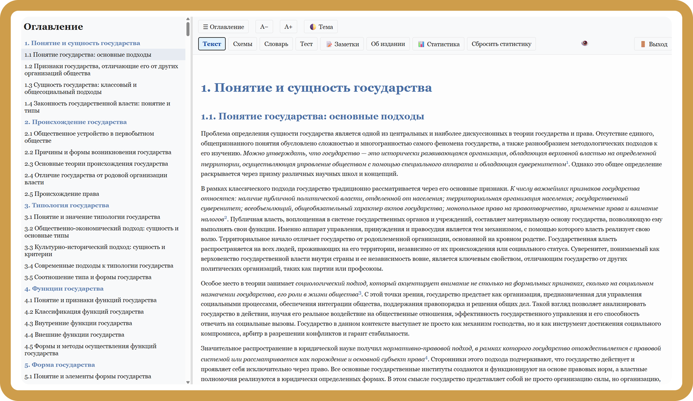
Task: Click sidebar scrollbar down arrow
Action: point(188,382)
